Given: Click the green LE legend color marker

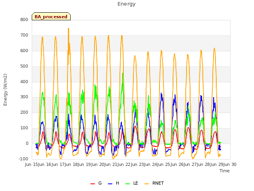Looking at the screenshot, I should tap(128, 184).
